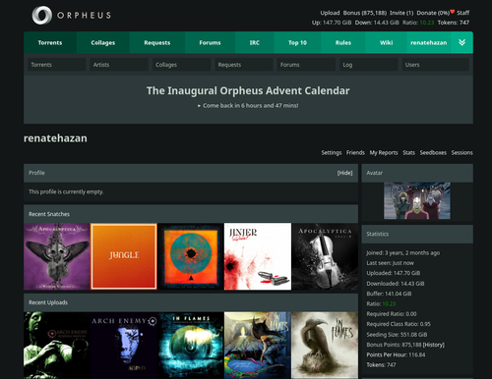Open the Invite (1) link
The image size is (492, 379).
tap(401, 13)
